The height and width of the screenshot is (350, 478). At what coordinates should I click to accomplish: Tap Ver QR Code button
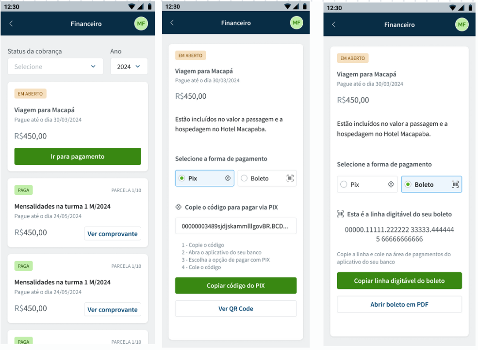(236, 309)
